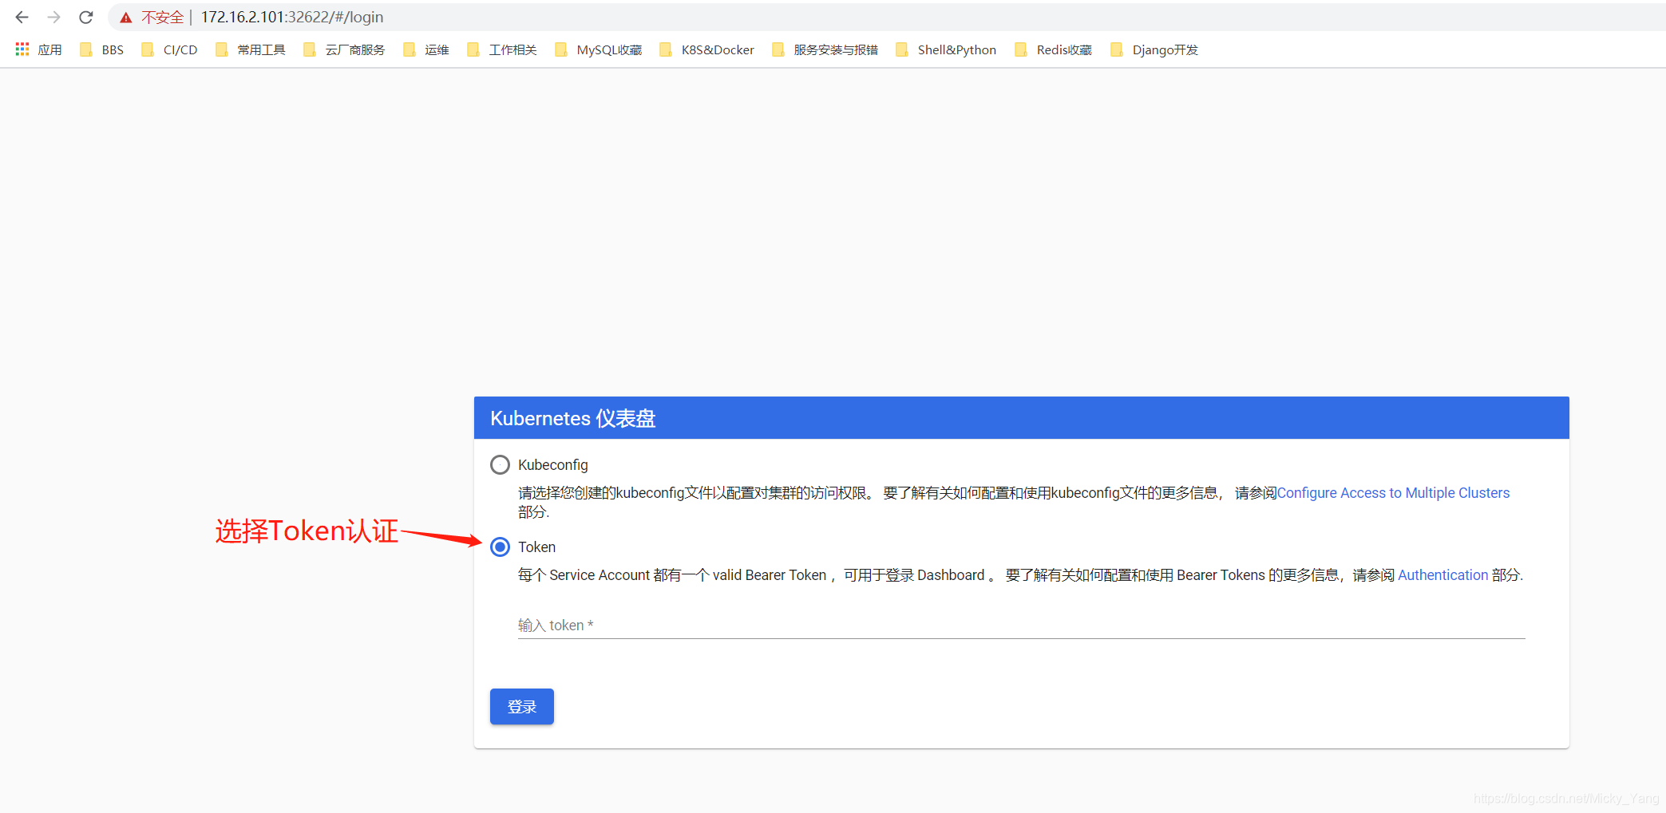Open the Shell&Python bookmark folder
Screen dimensions: 1666x813
pos(946,49)
